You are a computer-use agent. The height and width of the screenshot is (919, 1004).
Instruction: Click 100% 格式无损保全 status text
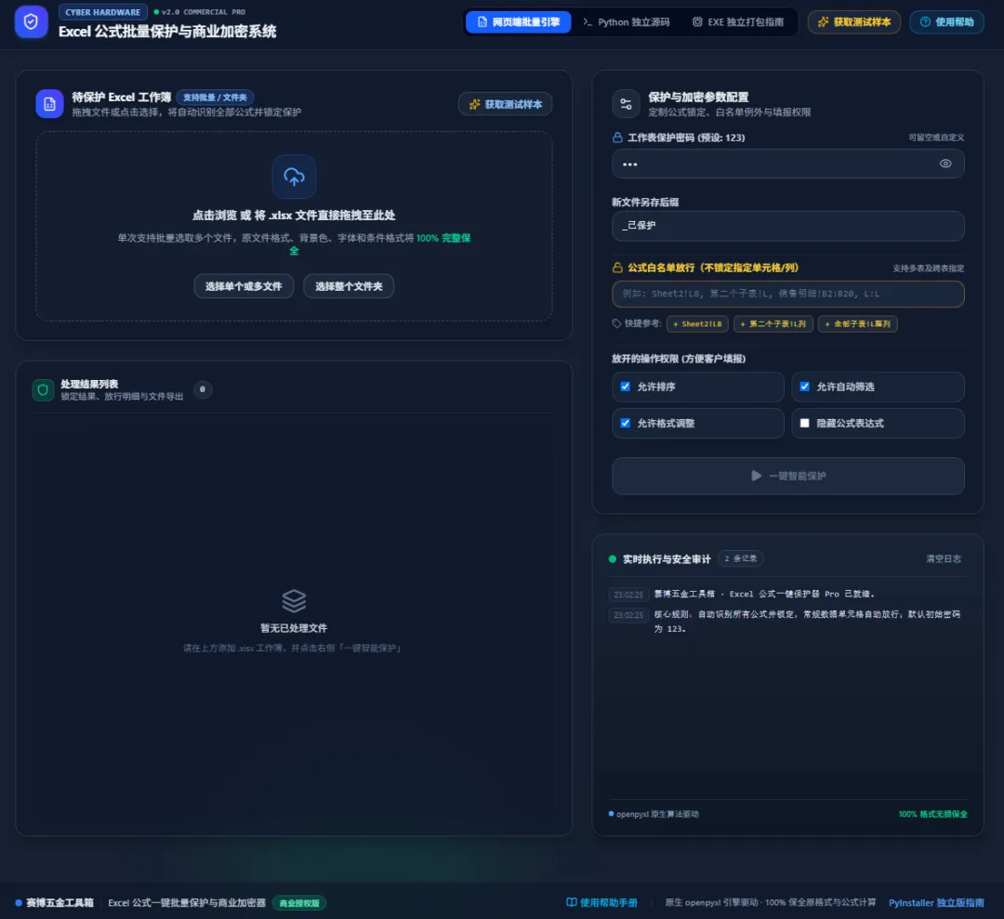tap(932, 814)
